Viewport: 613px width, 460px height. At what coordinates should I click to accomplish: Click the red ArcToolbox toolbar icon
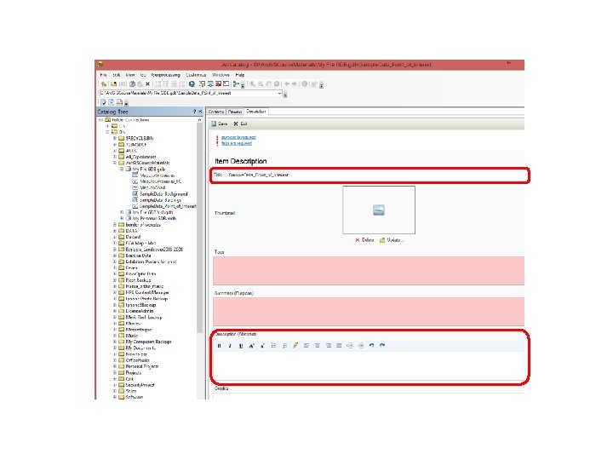pos(219,84)
